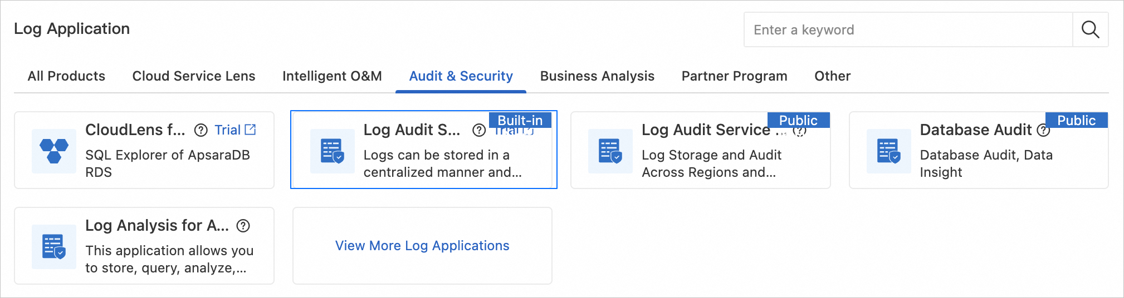Click the magnifier search icon

(1090, 29)
